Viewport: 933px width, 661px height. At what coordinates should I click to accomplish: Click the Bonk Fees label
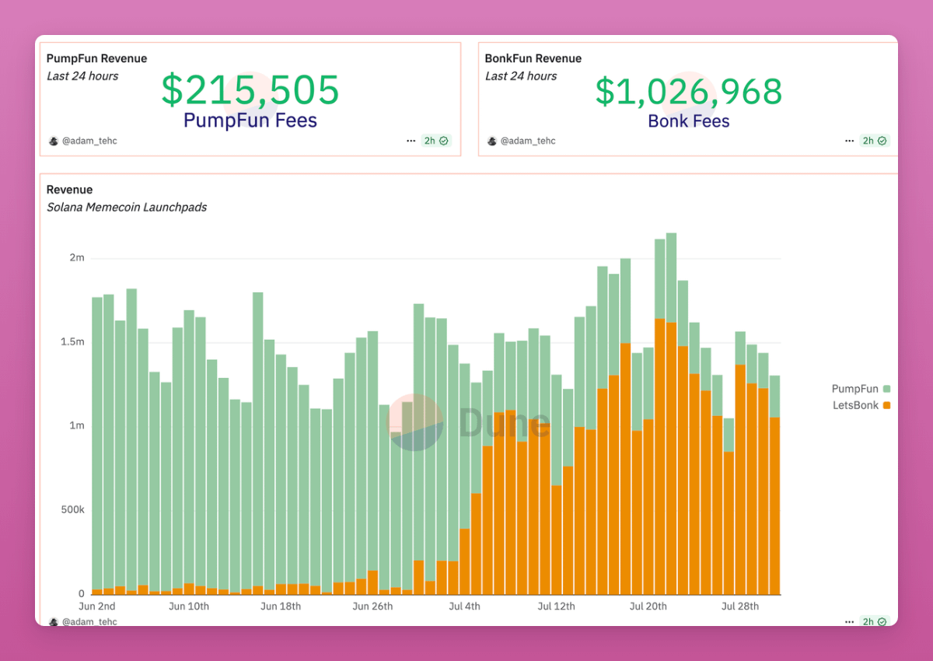coord(689,121)
